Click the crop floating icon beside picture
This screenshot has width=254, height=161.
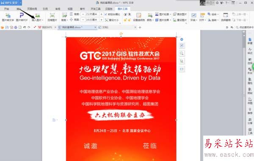182,61
